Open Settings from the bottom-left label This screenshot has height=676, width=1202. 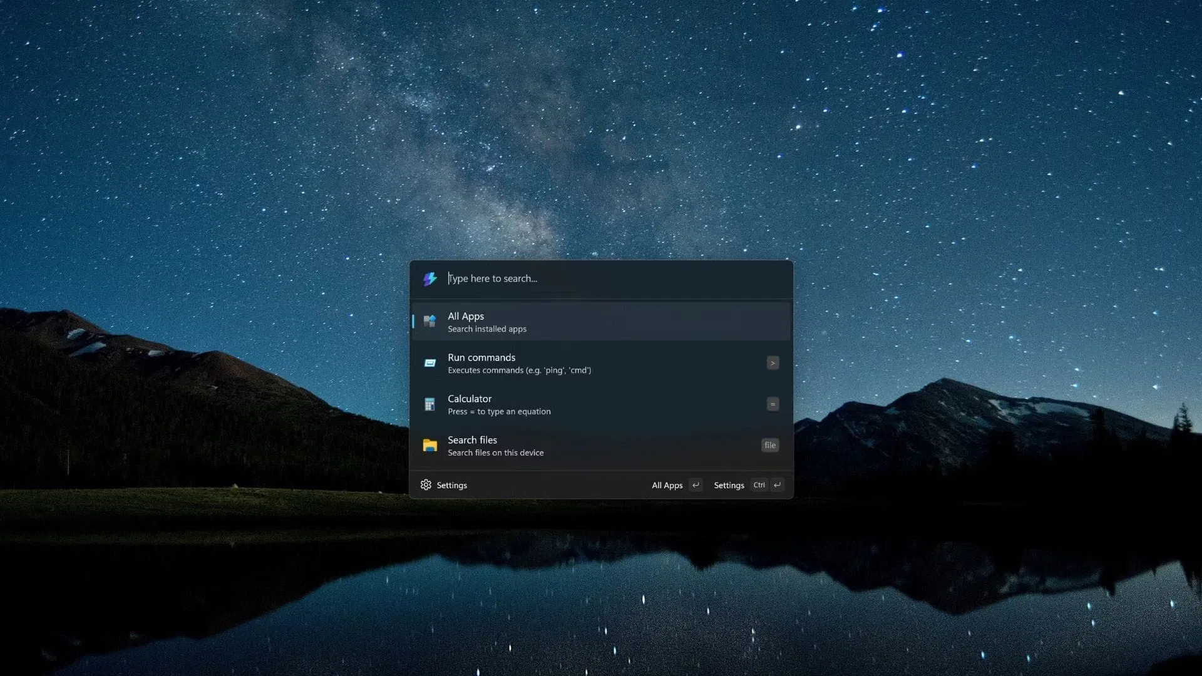451,485
